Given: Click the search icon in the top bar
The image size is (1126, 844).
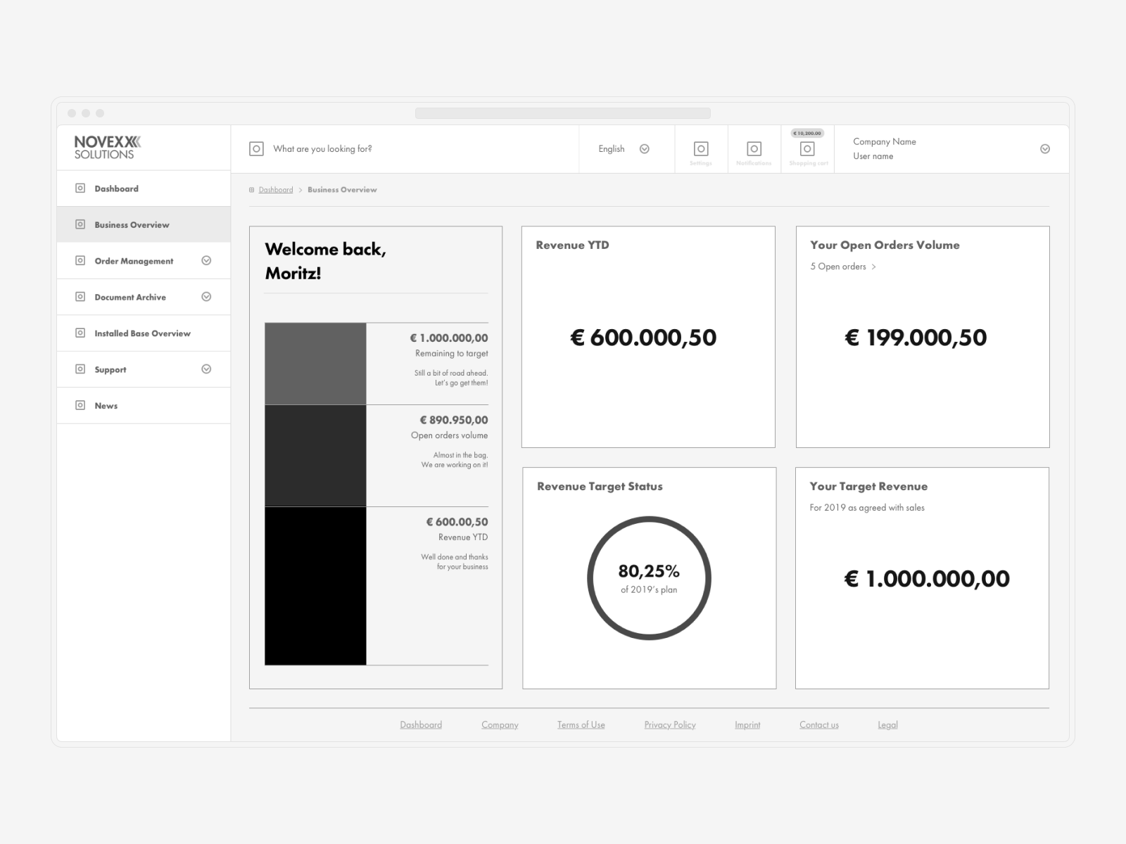Looking at the screenshot, I should pos(257,148).
